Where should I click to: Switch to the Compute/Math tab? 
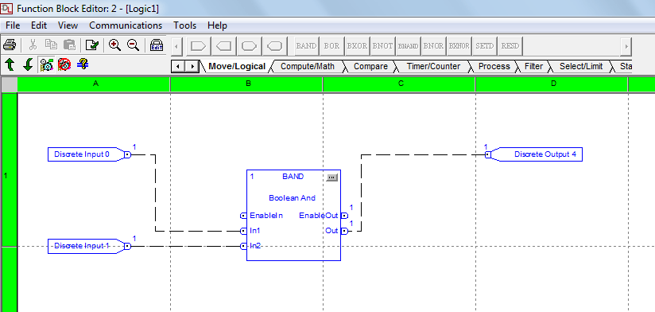[308, 66]
